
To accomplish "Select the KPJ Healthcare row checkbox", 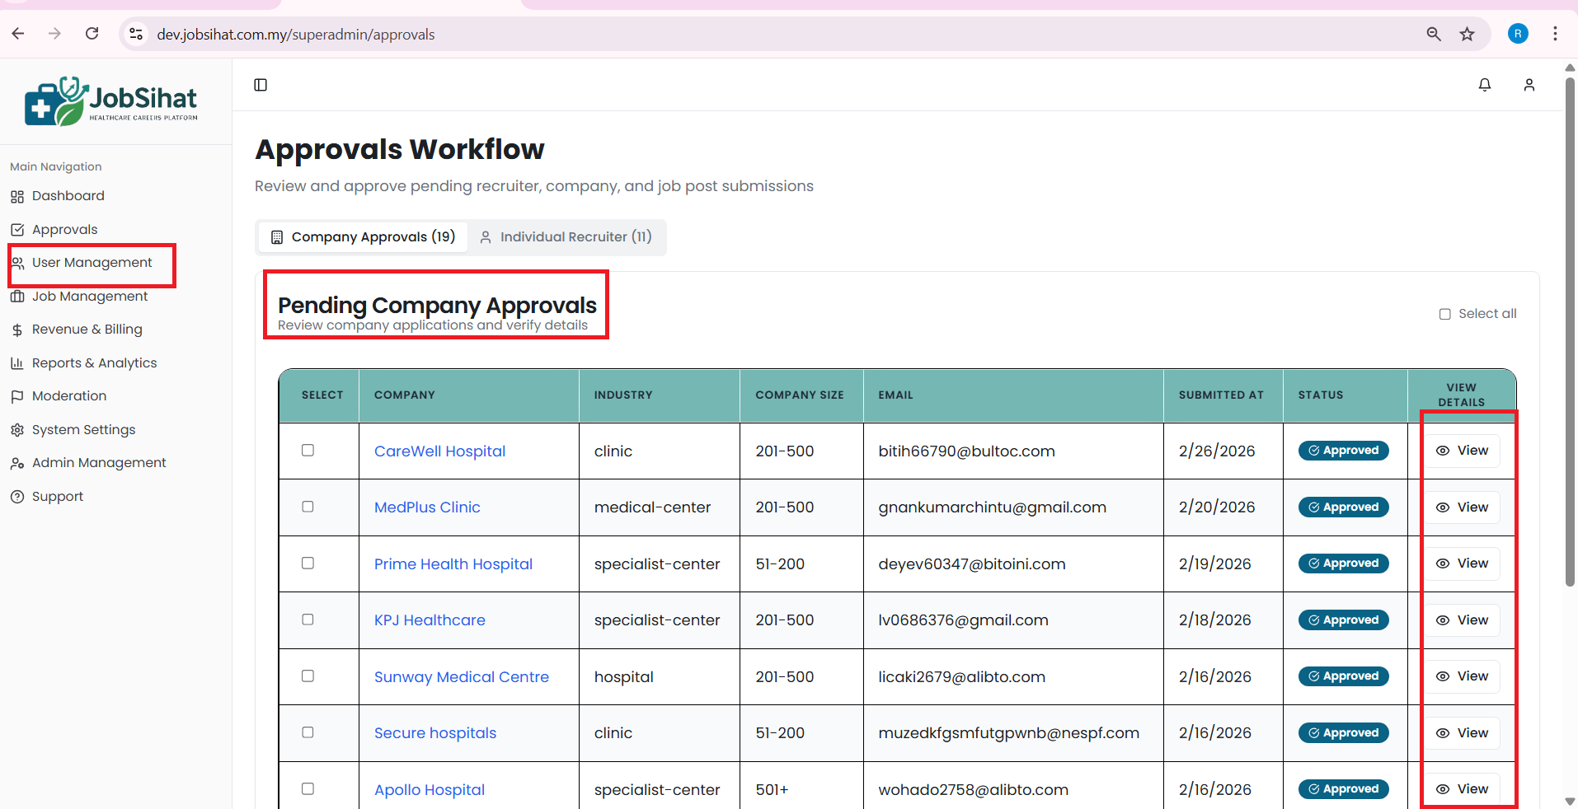I will [308, 620].
